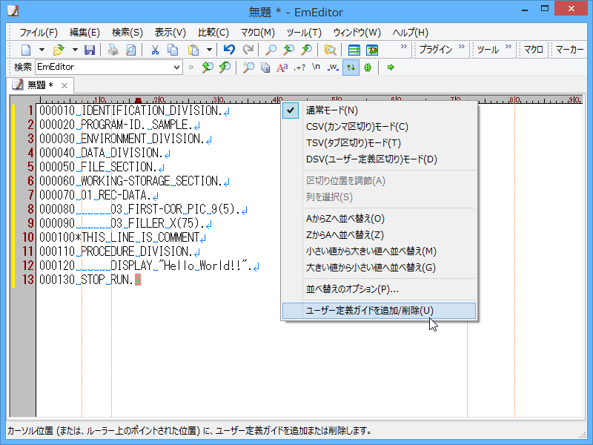Choose CSV(カンマ区切り)モード(C) from context menu
Image resolution: width=593 pixels, height=445 pixels.
(x=379, y=127)
